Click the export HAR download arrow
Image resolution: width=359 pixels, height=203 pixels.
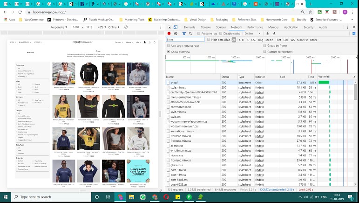pyautogui.click(x=274, y=34)
